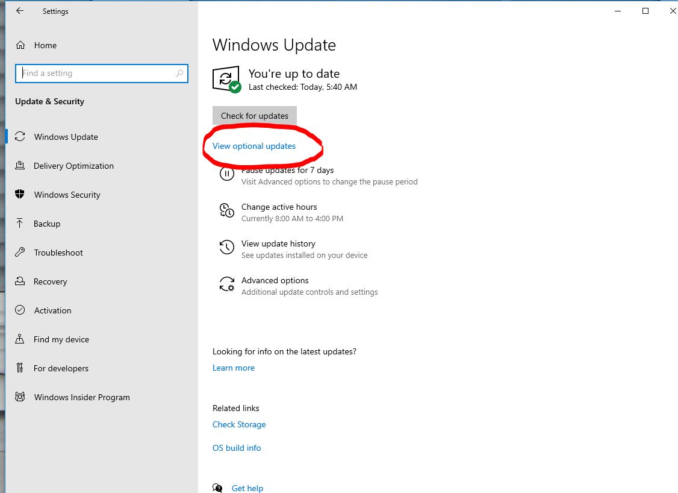Open the Recovery settings page
The width and height of the screenshot is (678, 493).
click(50, 282)
